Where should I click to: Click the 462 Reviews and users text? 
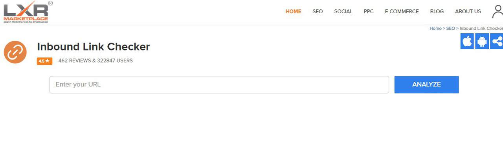click(95, 61)
